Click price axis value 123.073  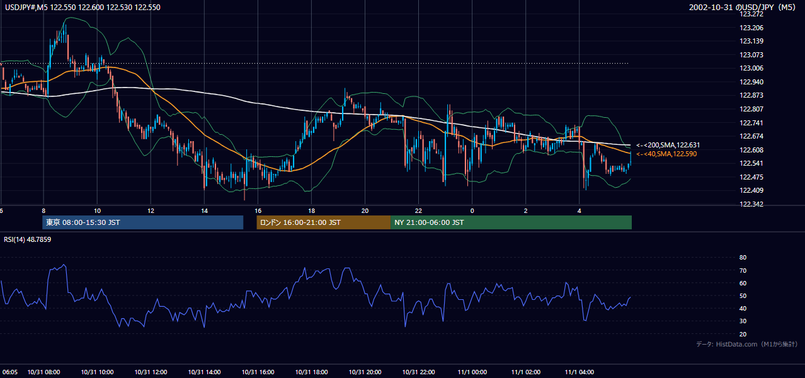[x=751, y=55]
